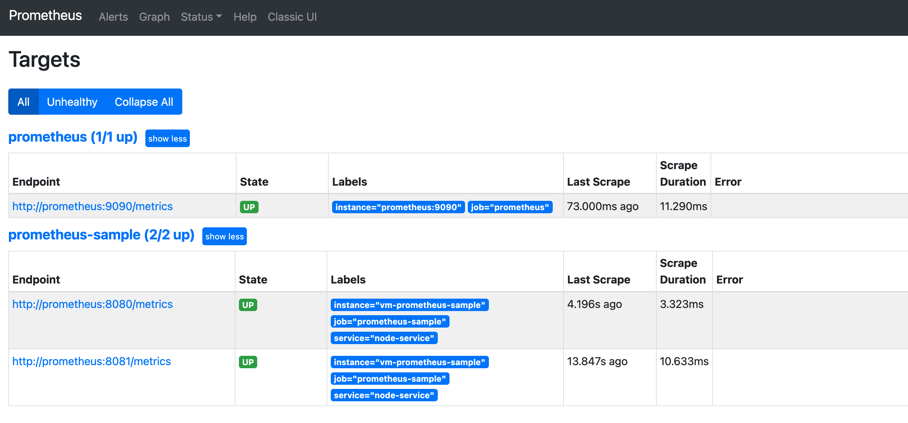Open the Prometheus home brand link
This screenshot has width=908, height=423.
(45, 16)
